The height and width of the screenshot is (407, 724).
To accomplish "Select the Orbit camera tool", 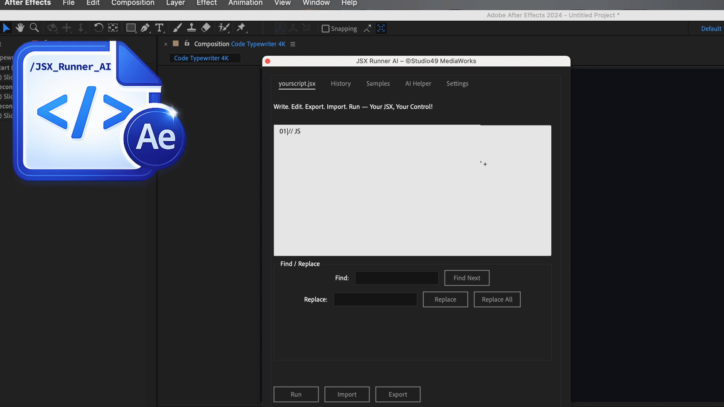I will click(52, 28).
